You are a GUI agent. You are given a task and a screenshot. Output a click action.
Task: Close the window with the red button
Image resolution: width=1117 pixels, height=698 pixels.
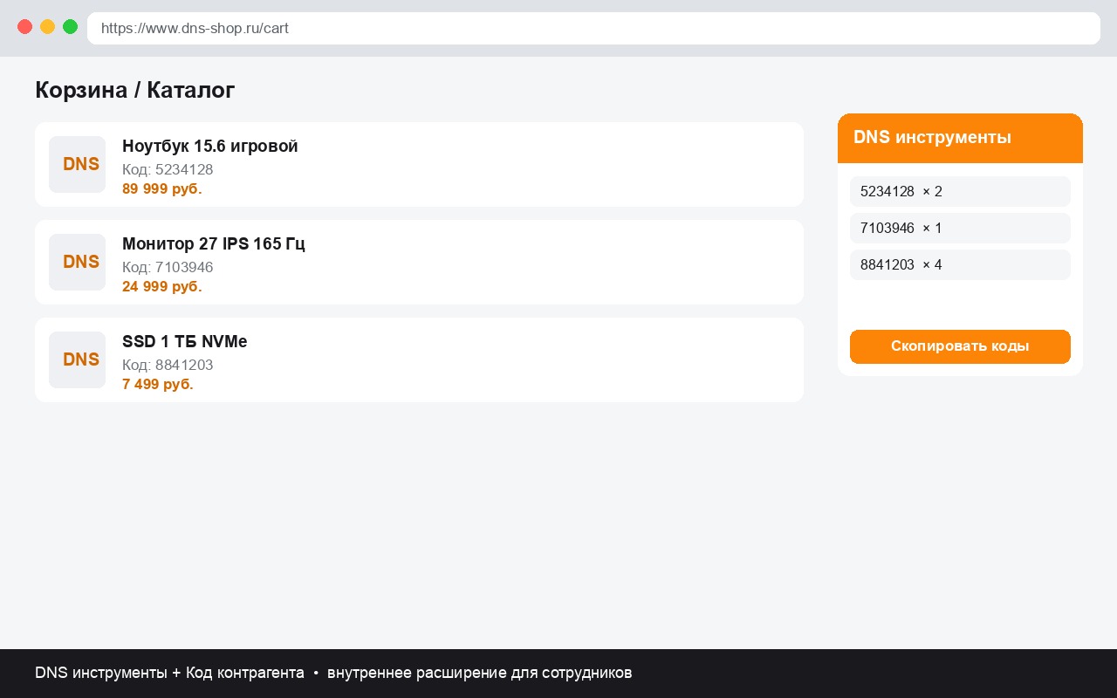25,27
